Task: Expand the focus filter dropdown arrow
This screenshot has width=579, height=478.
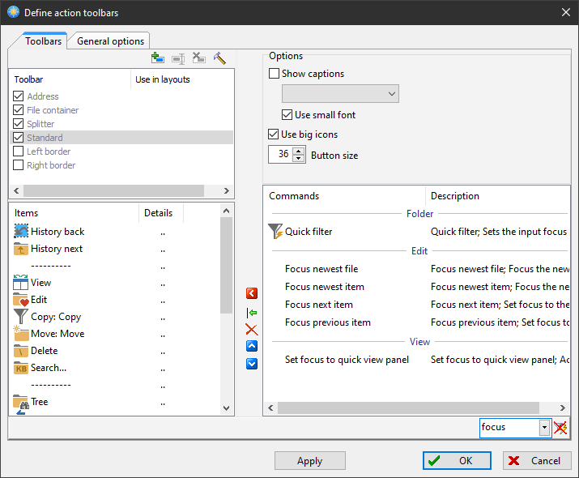Action: click(x=544, y=428)
